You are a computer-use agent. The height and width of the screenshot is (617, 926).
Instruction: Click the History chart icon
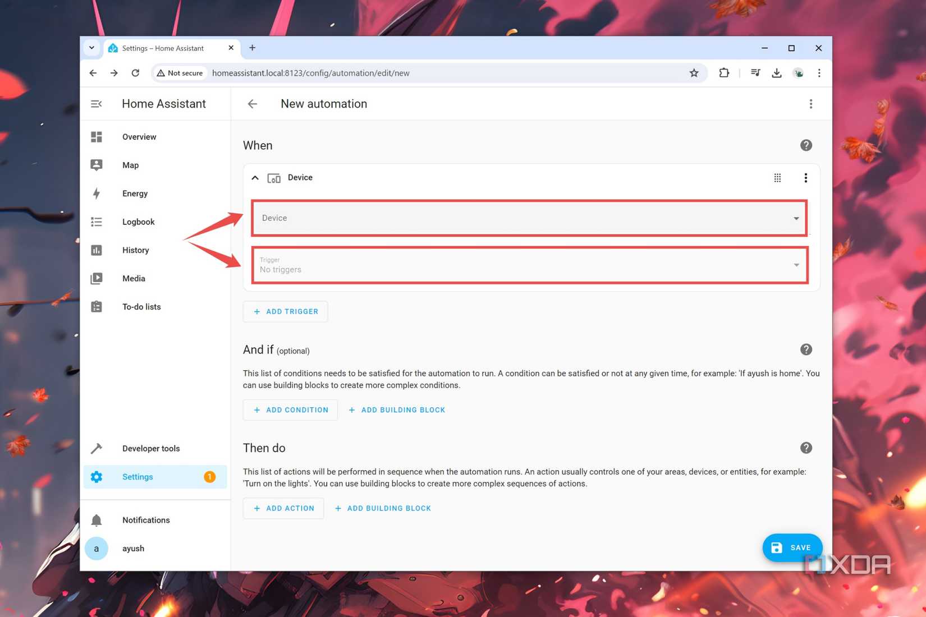[97, 250]
